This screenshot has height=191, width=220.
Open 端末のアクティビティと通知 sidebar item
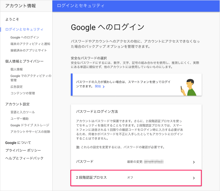(x=30, y=44)
